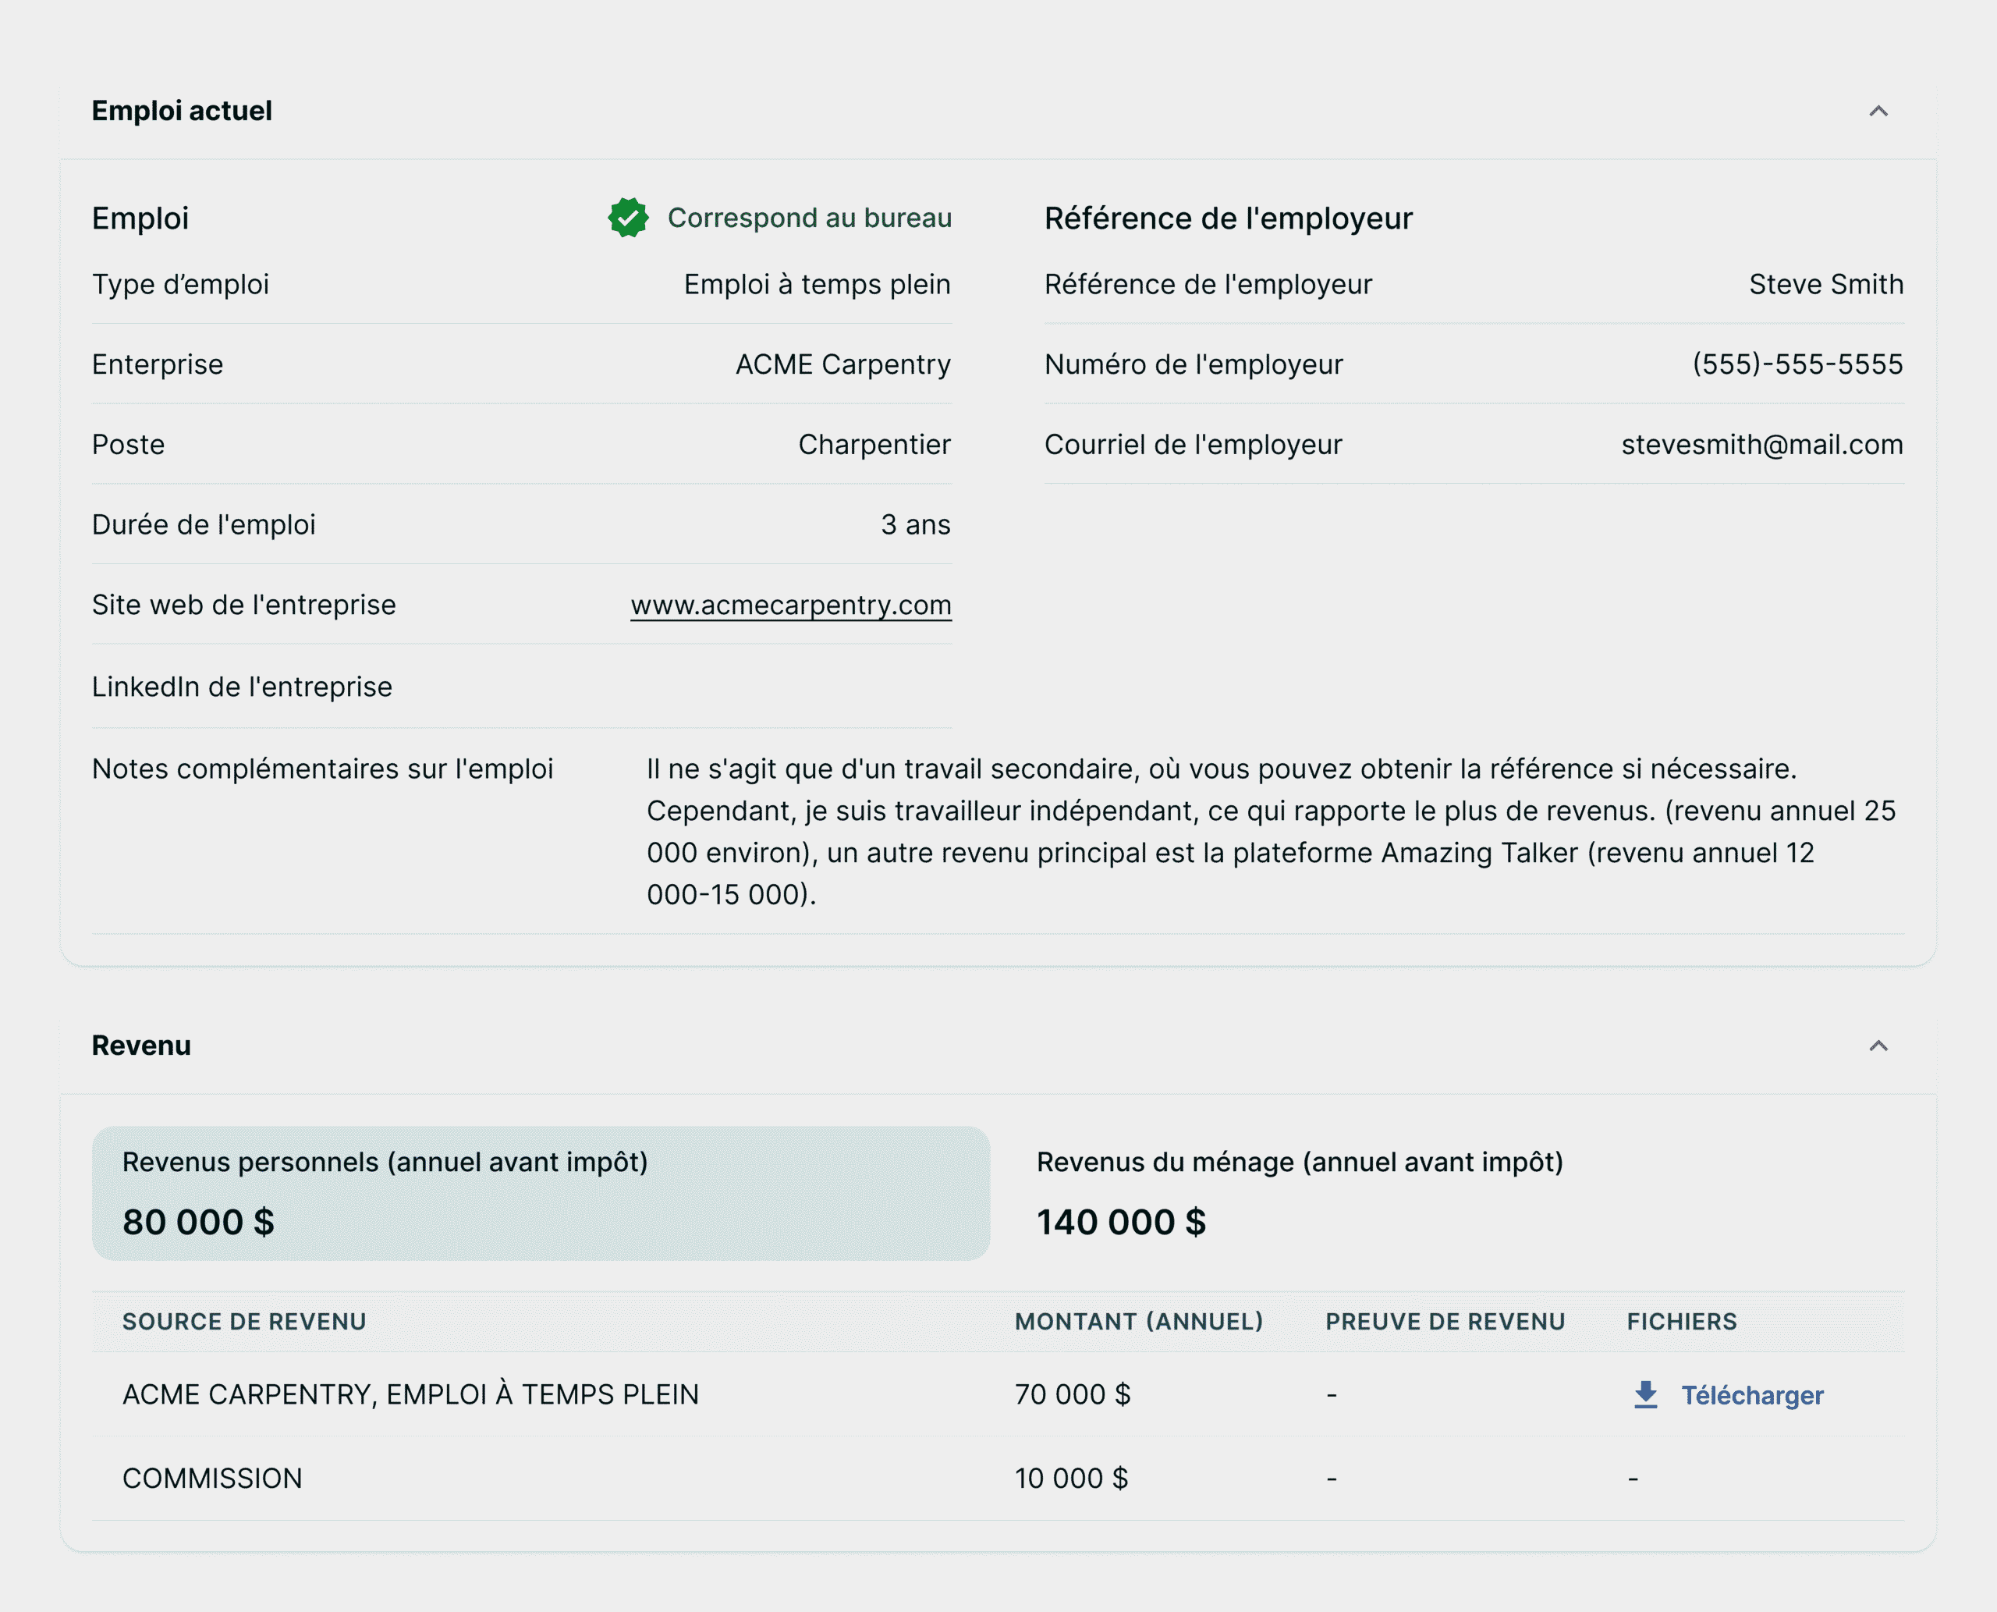Select the COMMISSION income row
The width and height of the screenshot is (1997, 1612).
(213, 1479)
